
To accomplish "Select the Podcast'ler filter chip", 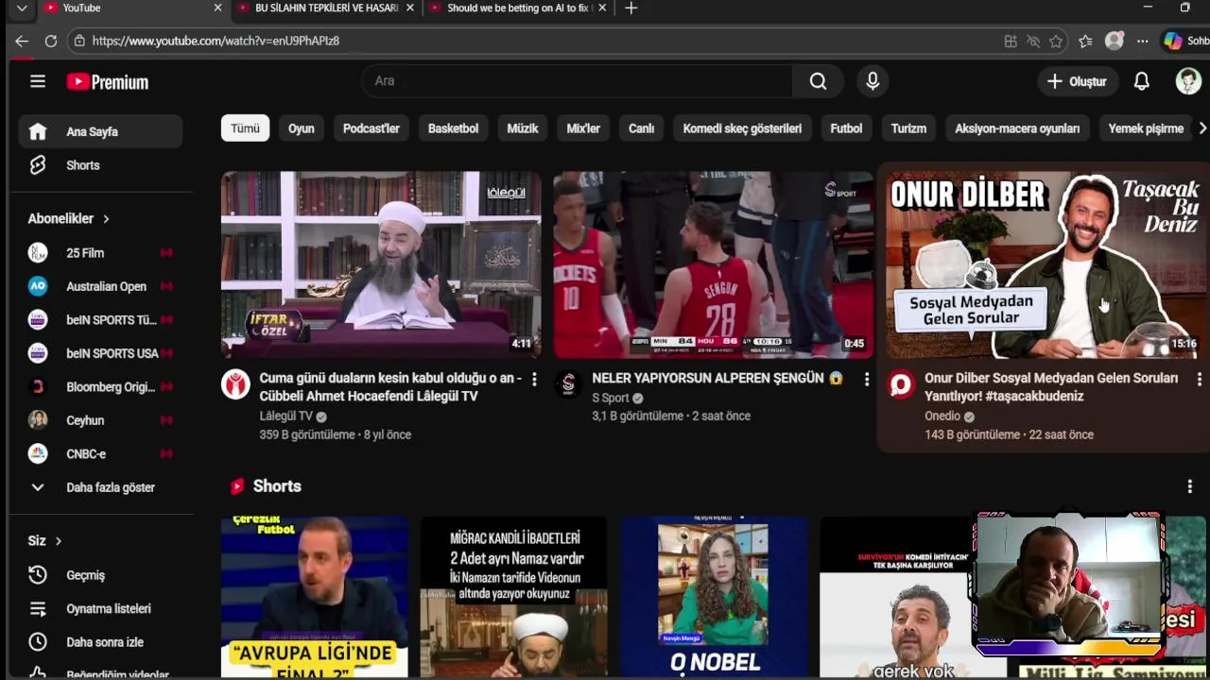I will click(372, 128).
